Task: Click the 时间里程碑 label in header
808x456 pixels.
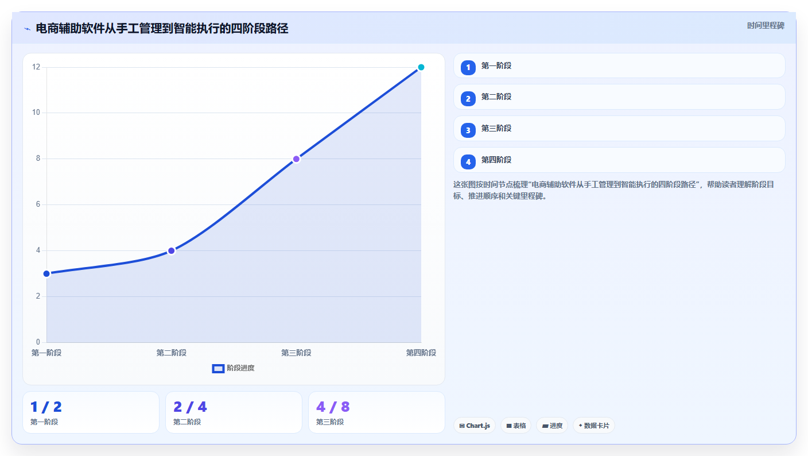Action: coord(766,26)
